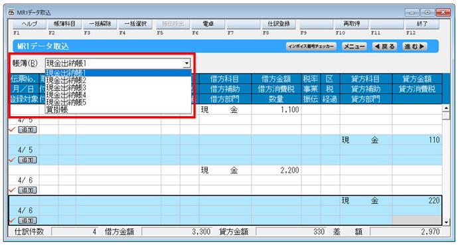Open the インボイス番号チェッカー
The height and width of the screenshot is (245, 458).
(x=311, y=46)
